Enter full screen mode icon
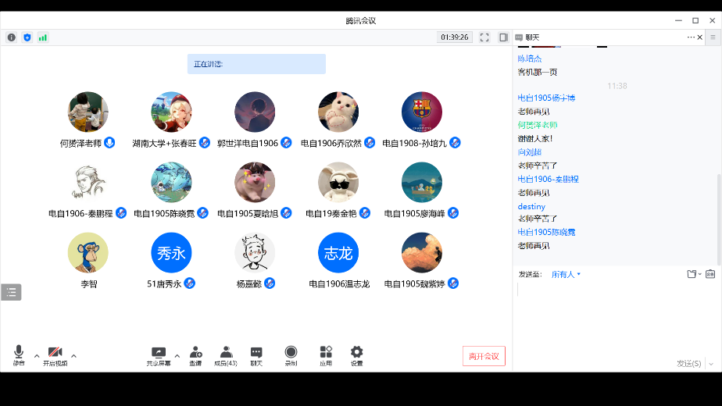 click(484, 37)
